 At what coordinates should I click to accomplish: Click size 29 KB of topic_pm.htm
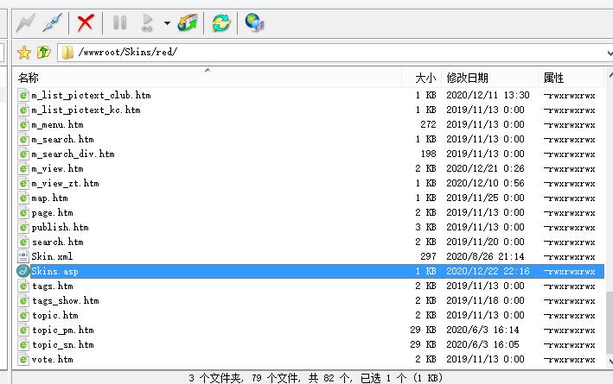click(x=423, y=330)
